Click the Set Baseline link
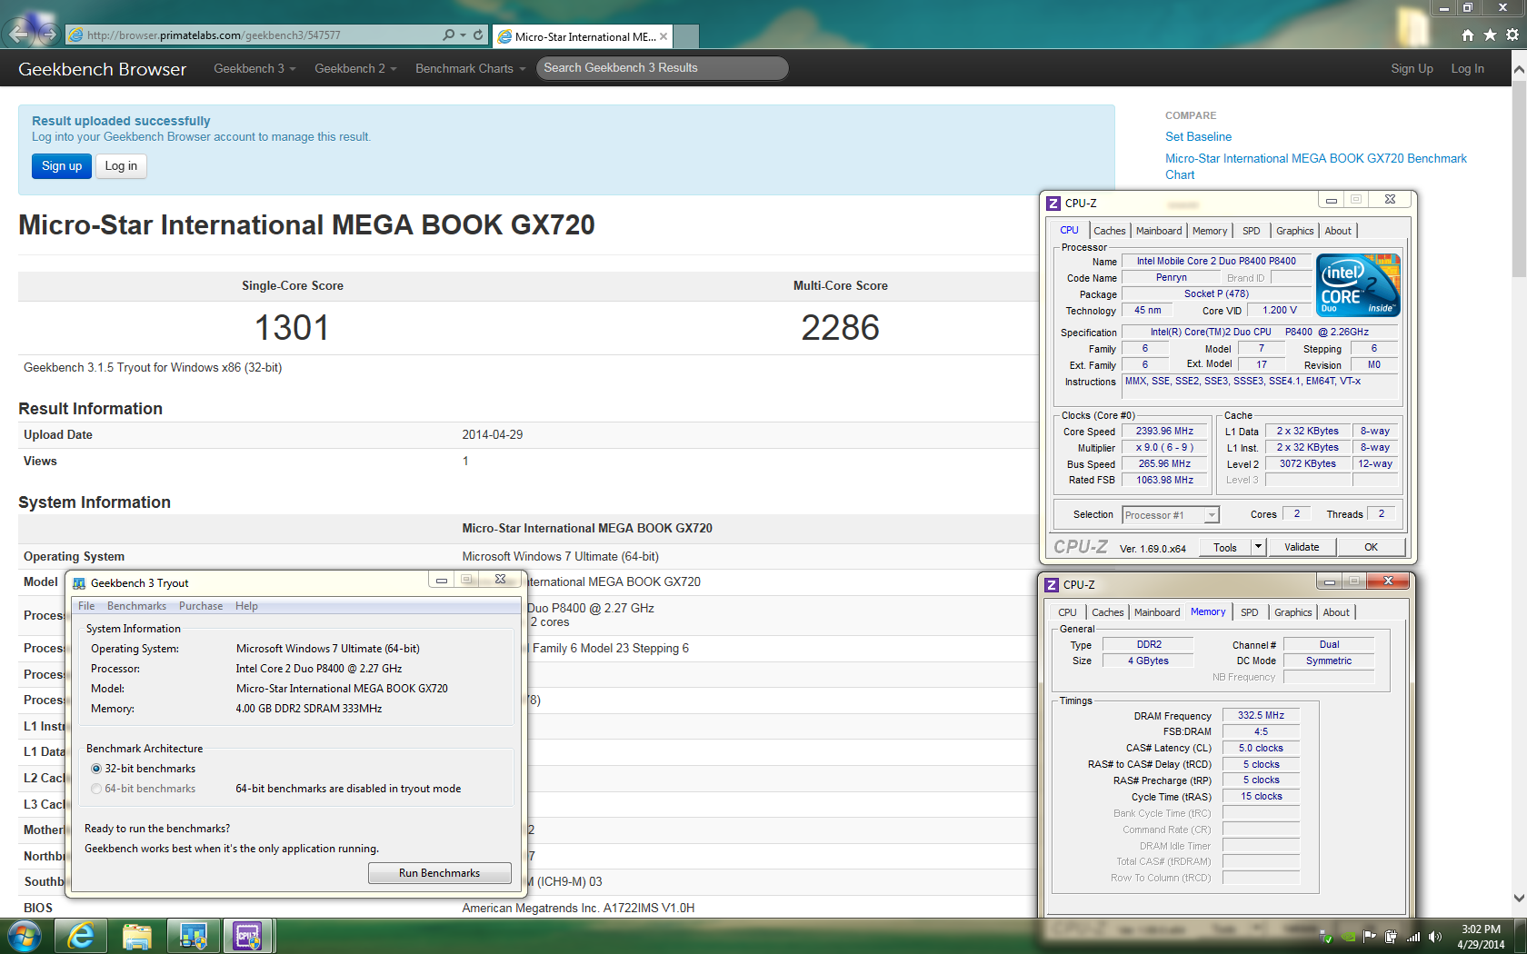Image resolution: width=1527 pixels, height=954 pixels. pos(1198,136)
